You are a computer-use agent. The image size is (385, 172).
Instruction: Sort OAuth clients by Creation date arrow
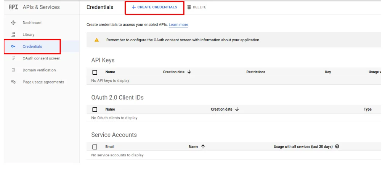click(237, 109)
